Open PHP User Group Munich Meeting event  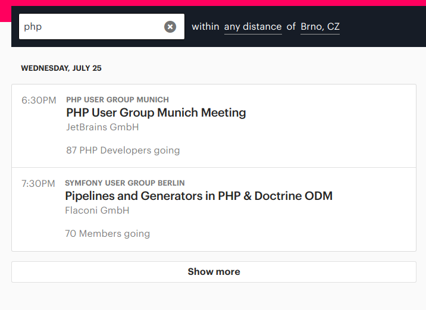coord(156,112)
